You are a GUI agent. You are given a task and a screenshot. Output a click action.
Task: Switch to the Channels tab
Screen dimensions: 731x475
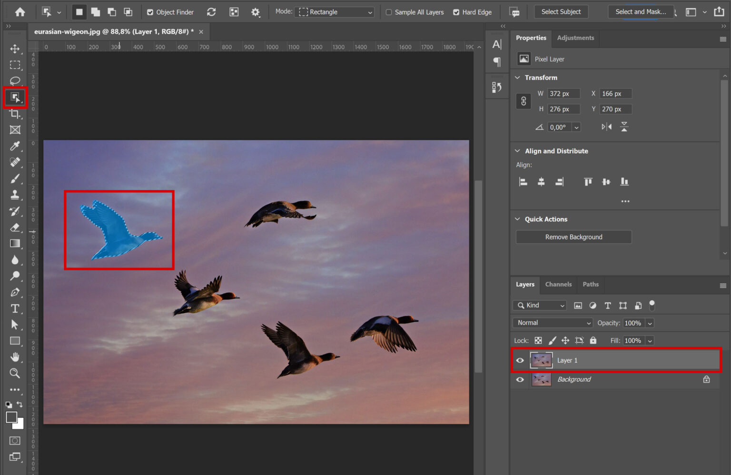[x=558, y=284]
